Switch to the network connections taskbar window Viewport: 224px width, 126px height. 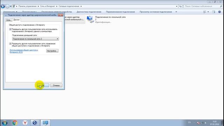pos(45,123)
